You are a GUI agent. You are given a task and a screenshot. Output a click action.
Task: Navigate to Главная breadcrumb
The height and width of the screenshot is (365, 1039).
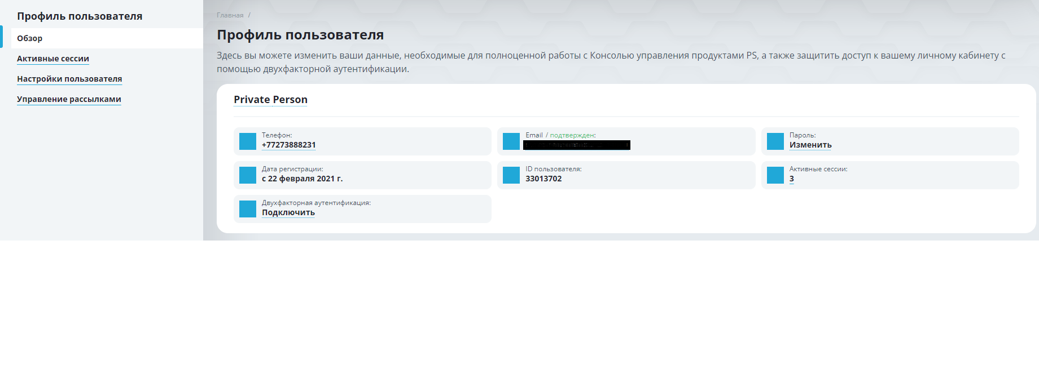(x=230, y=15)
